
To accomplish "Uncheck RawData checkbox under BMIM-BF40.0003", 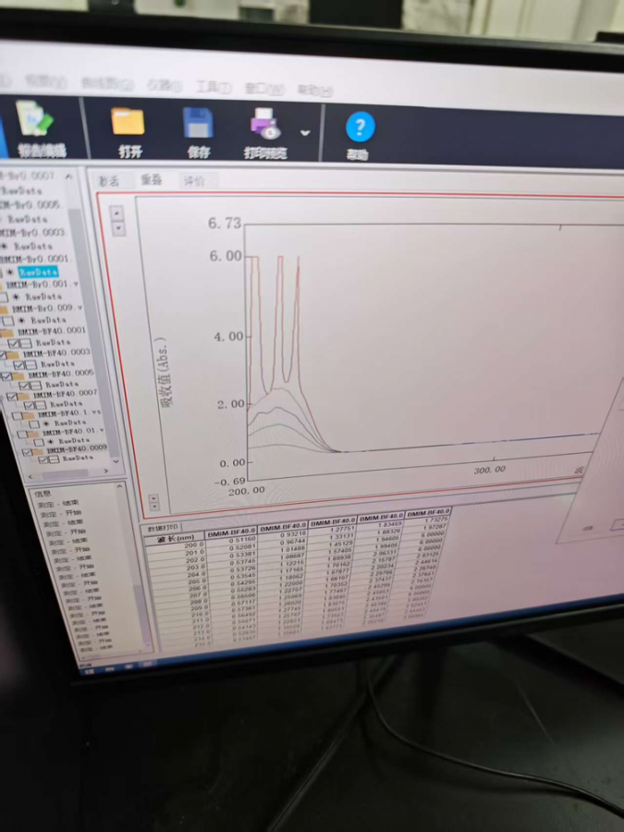I will pyautogui.click(x=19, y=365).
